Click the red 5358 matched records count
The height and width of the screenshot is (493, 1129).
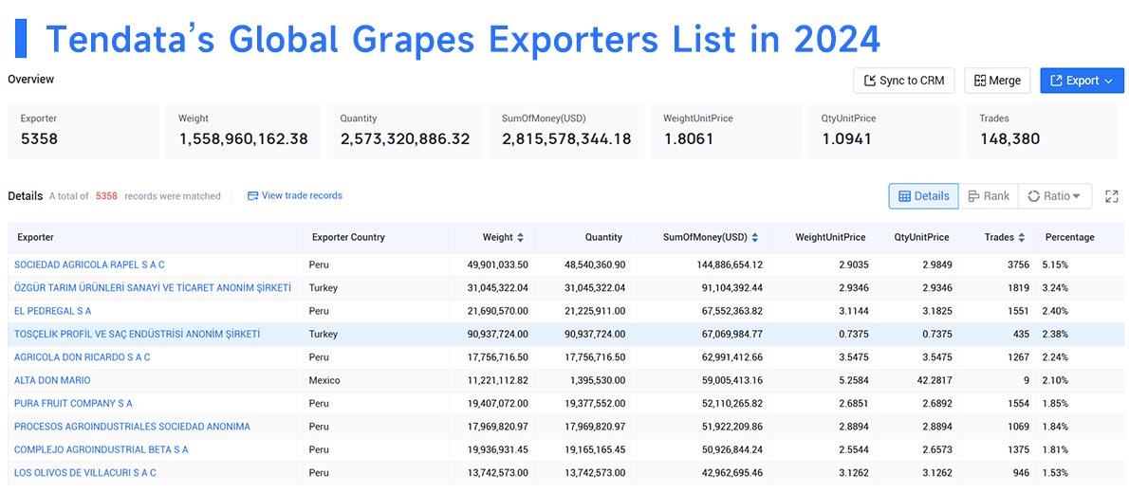click(106, 195)
